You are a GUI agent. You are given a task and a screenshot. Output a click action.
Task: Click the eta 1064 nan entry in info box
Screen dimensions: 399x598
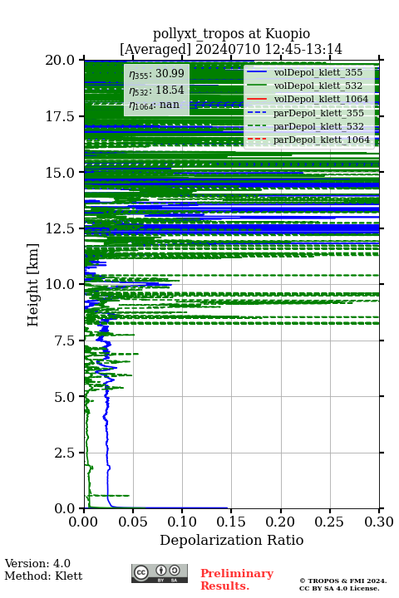[154, 105]
